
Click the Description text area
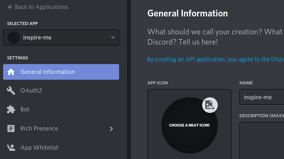pos(262,141)
